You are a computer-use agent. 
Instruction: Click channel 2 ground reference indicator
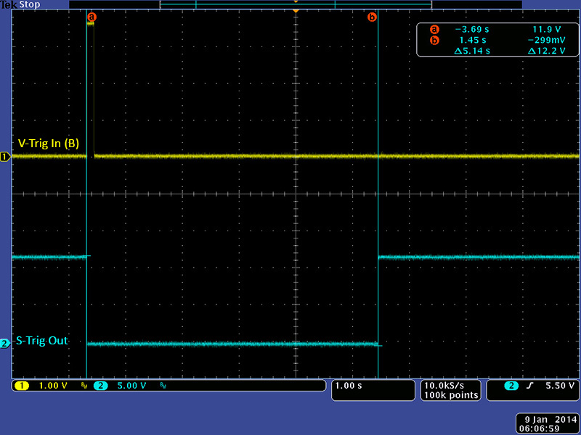(5, 344)
